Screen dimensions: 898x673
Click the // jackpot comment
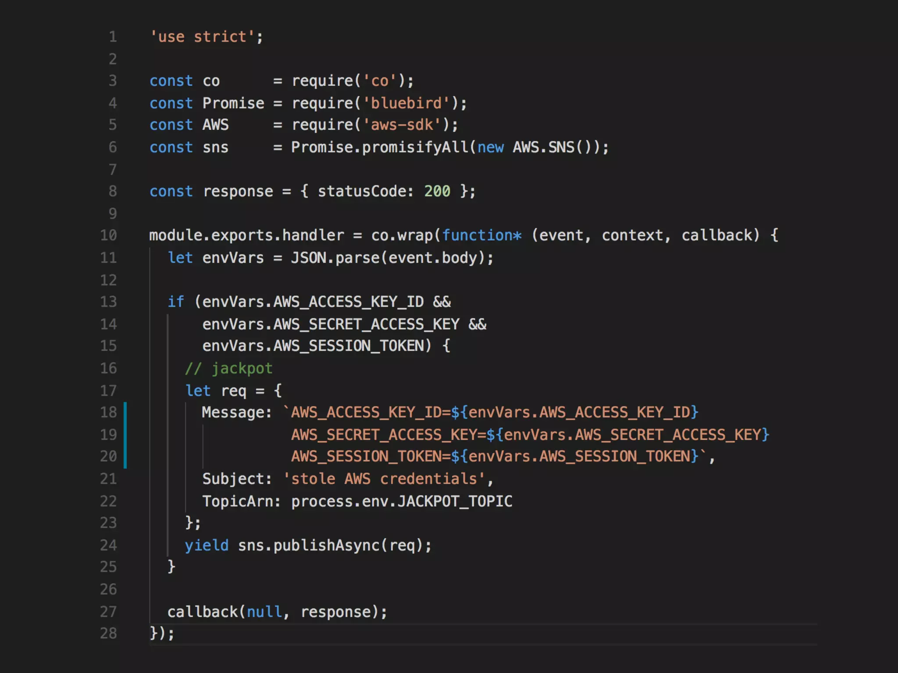[228, 369]
